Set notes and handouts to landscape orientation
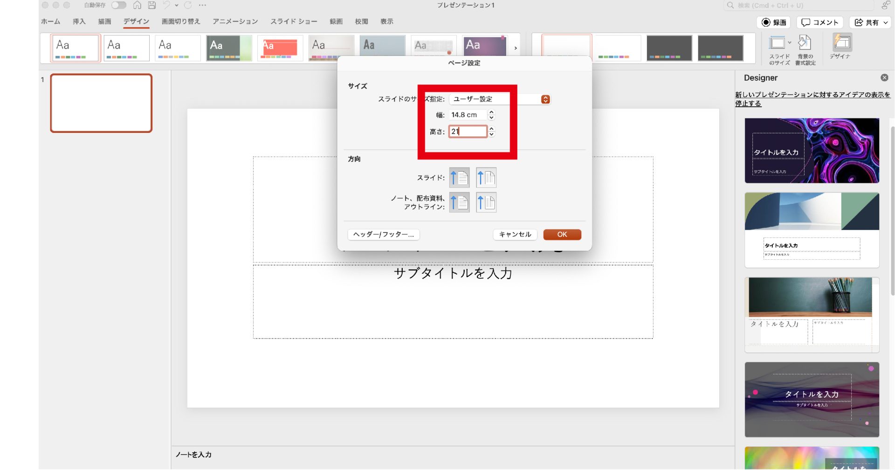Screen dimensions: 895x470 click(x=486, y=202)
